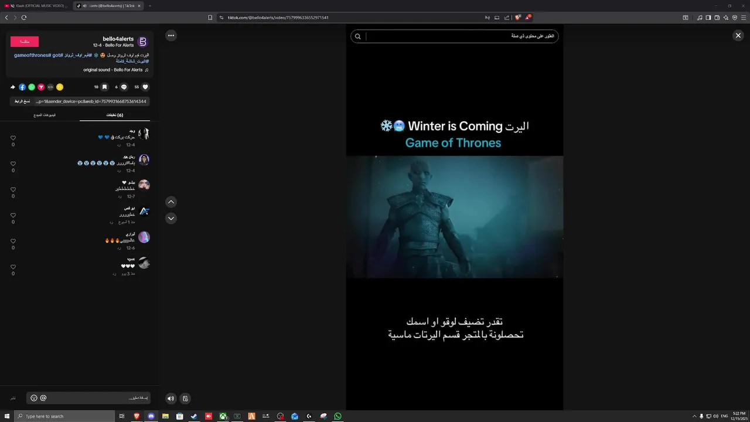Open File Explorer from the taskbar
This screenshot has height=422, width=750.
pos(166,416)
